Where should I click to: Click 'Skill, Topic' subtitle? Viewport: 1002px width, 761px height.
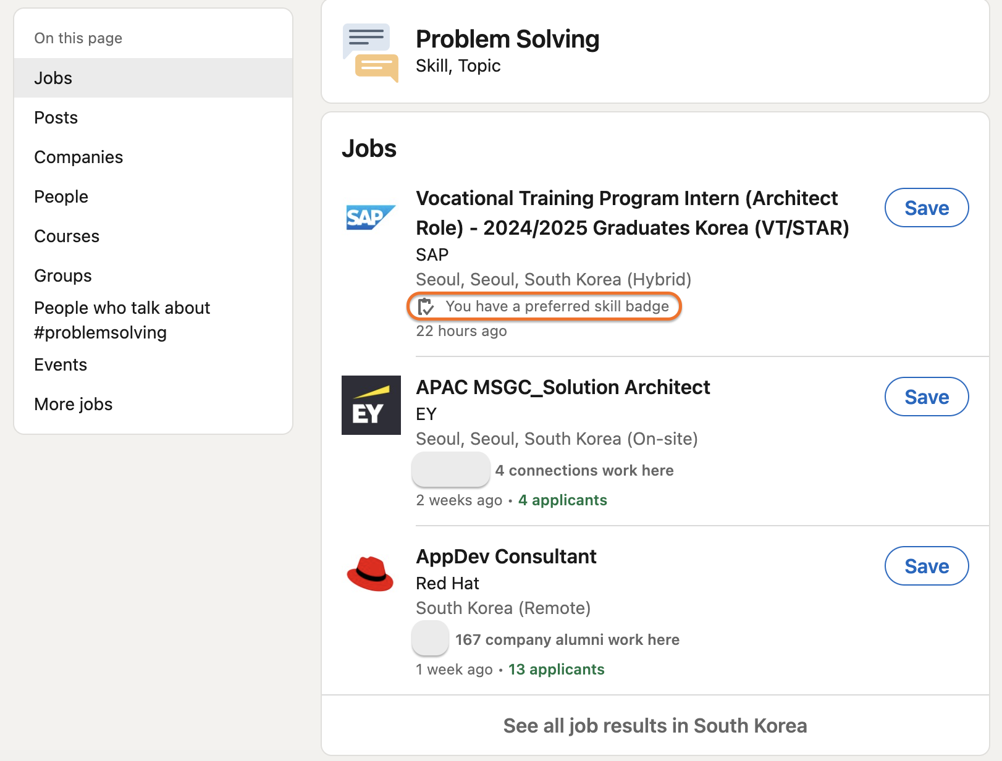point(458,65)
